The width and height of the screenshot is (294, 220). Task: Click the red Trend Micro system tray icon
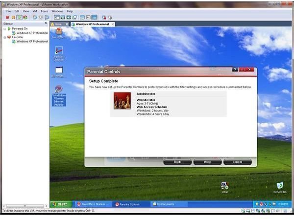pyautogui.click(x=261, y=204)
